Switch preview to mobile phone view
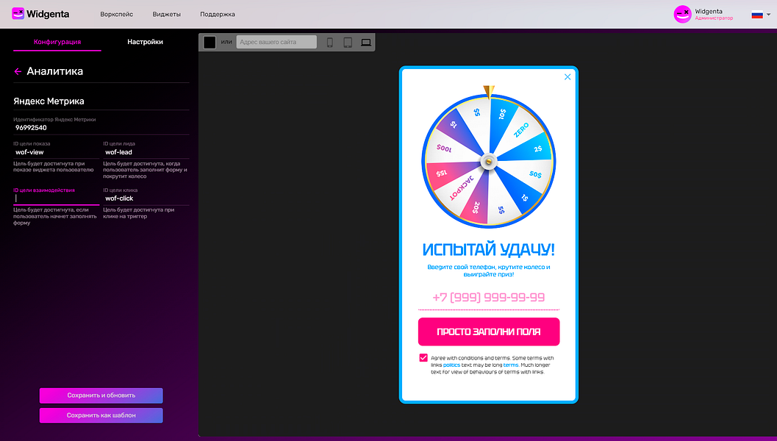This screenshot has width=777, height=441. tap(329, 43)
